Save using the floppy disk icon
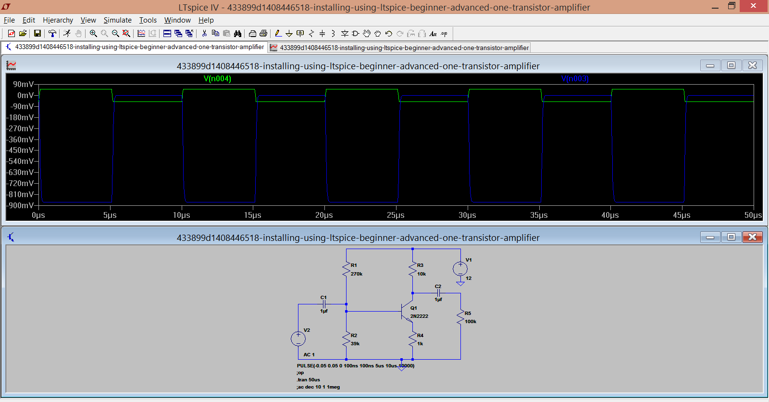 [37, 33]
